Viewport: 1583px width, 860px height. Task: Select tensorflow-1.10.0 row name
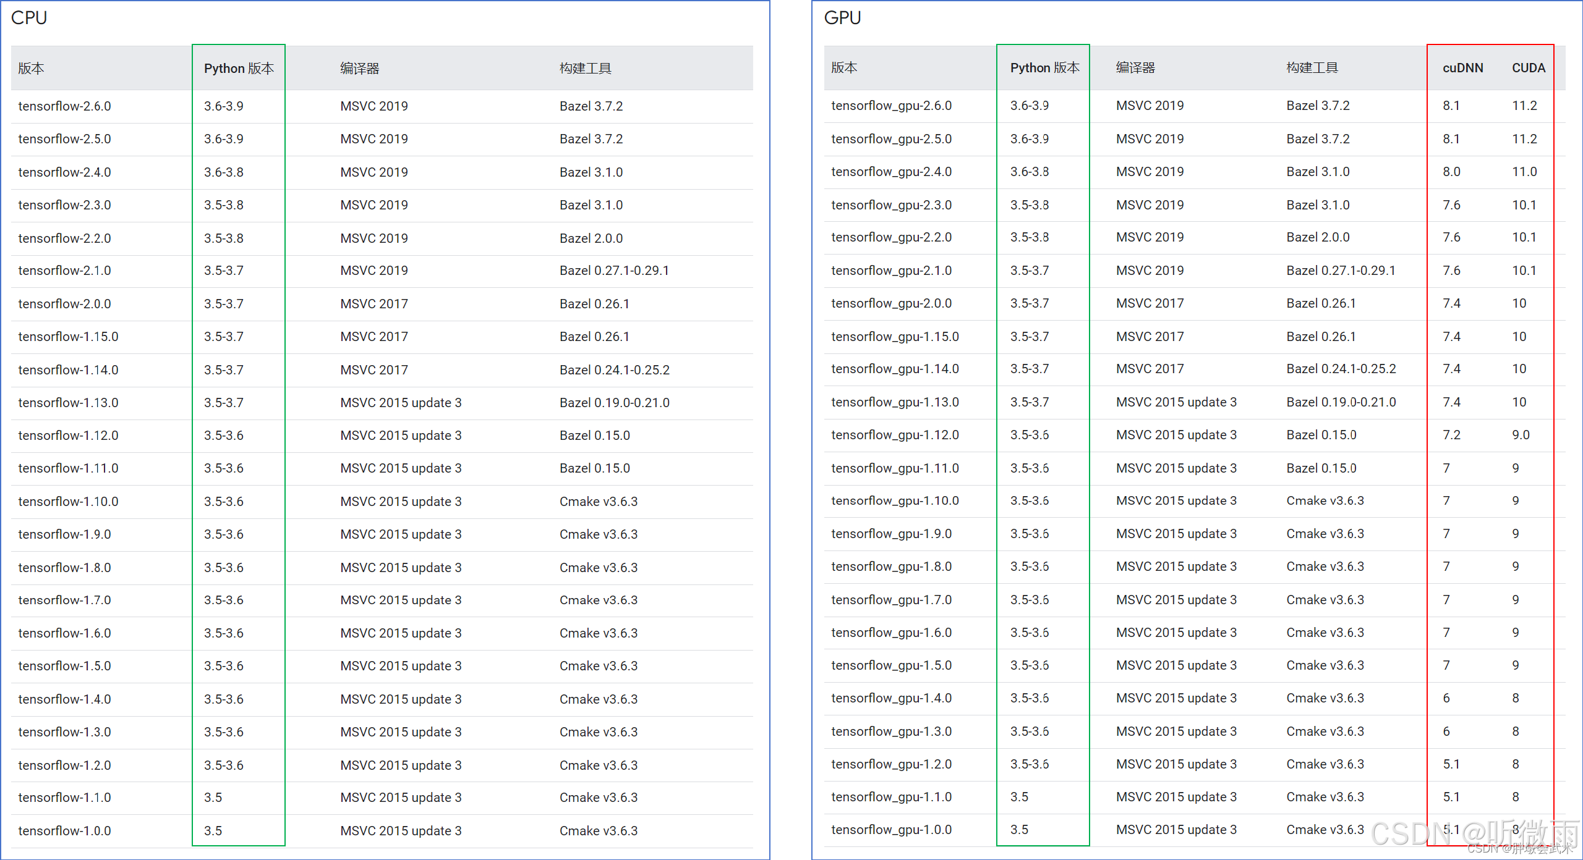pos(68,502)
